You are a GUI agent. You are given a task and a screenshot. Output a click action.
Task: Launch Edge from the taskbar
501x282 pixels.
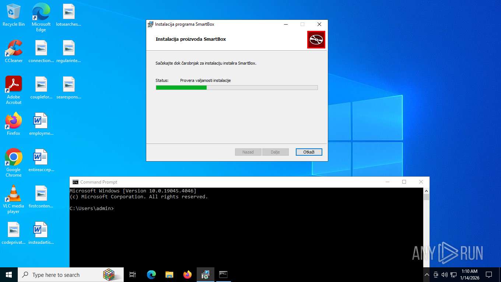click(x=151, y=275)
